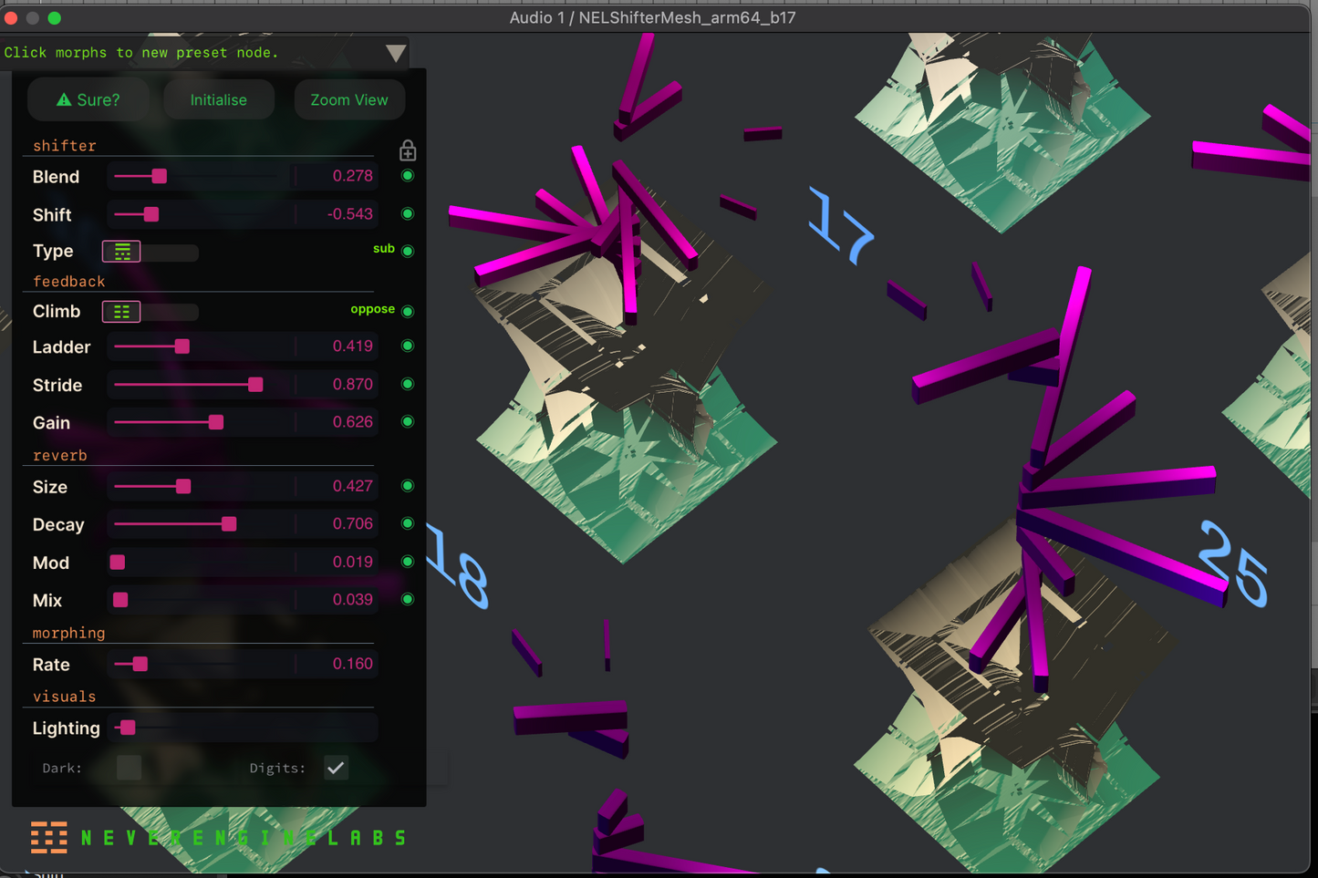Enable the Dark checkbox
Image resolution: width=1318 pixels, height=878 pixels.
tap(129, 768)
